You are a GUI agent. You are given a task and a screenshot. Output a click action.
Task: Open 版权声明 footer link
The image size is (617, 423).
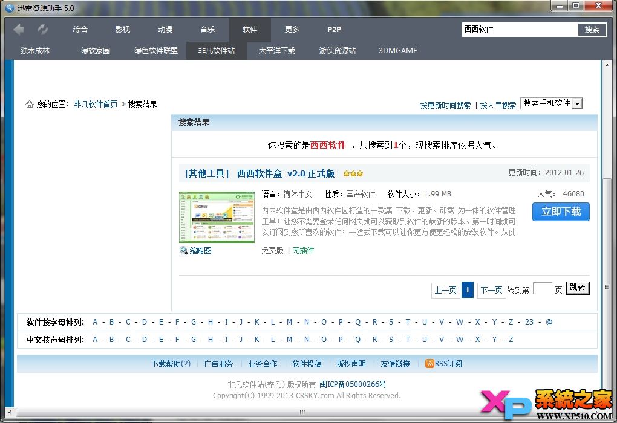click(x=351, y=364)
